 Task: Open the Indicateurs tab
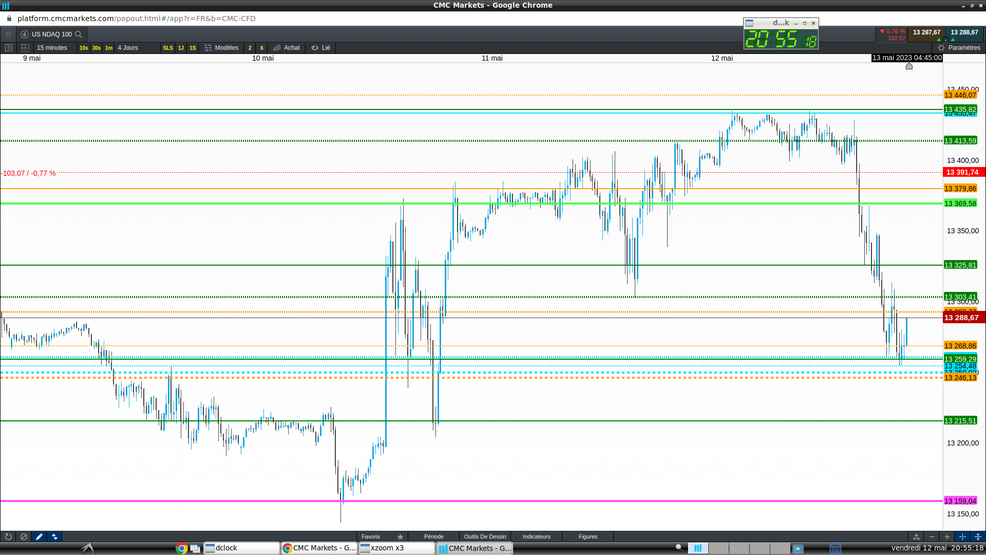[x=536, y=536]
